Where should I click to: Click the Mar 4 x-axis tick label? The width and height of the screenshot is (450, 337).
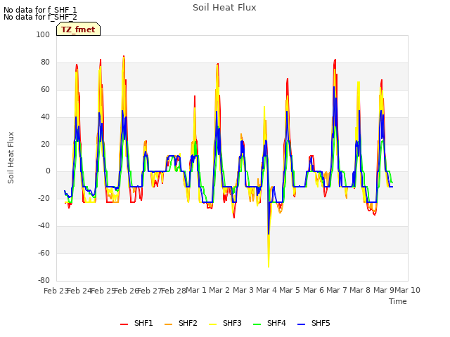266,290
